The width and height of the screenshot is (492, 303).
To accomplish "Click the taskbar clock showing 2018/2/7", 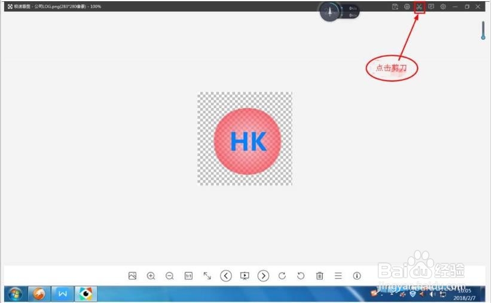I will point(464,294).
